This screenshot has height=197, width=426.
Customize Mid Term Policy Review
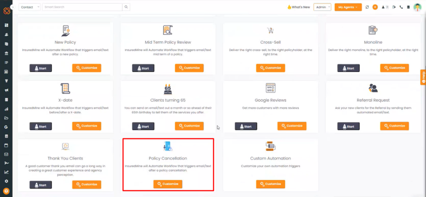point(189,68)
